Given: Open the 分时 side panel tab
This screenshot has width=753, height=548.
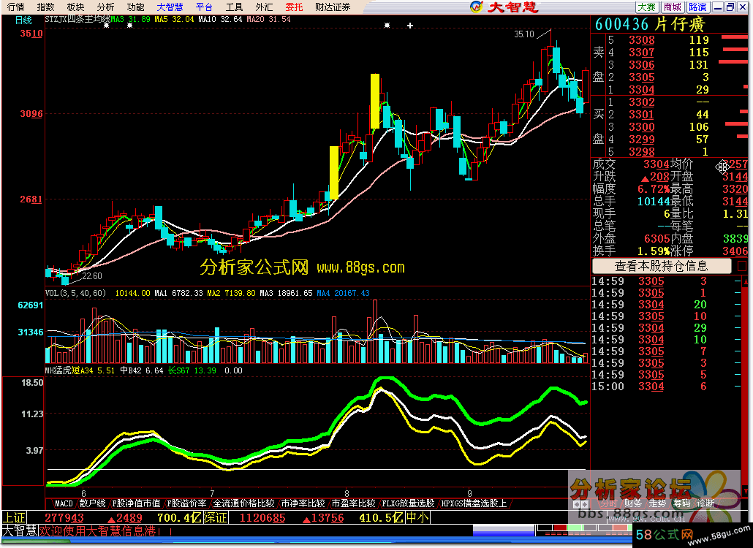Looking at the screenshot, I should (x=608, y=503).
